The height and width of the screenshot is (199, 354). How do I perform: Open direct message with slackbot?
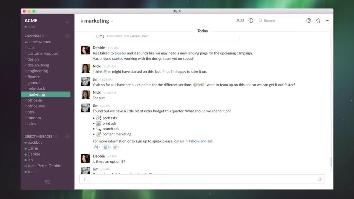[35, 142]
